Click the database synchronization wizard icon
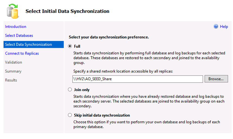 point(13,11)
